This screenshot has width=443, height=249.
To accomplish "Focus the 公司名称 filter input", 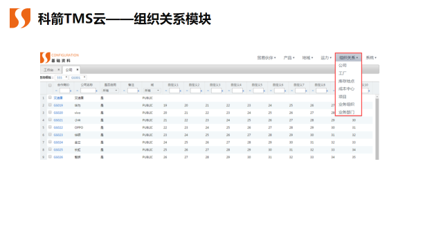I will click(88, 91).
